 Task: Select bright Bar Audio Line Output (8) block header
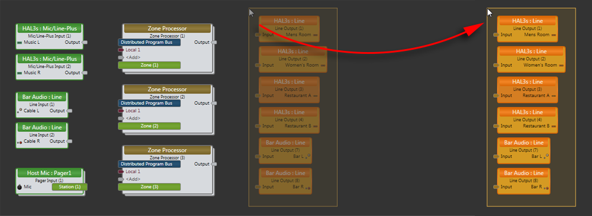coord(524,173)
